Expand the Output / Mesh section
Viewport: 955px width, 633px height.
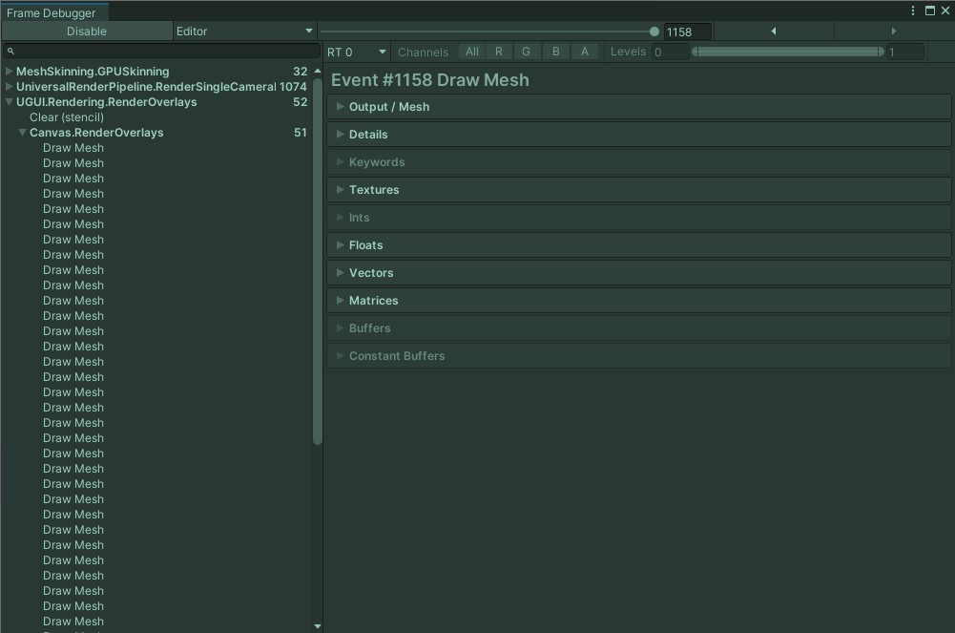639,107
